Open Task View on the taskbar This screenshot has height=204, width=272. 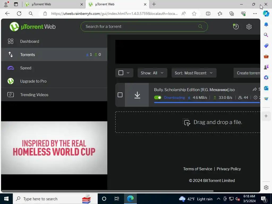[117, 199]
